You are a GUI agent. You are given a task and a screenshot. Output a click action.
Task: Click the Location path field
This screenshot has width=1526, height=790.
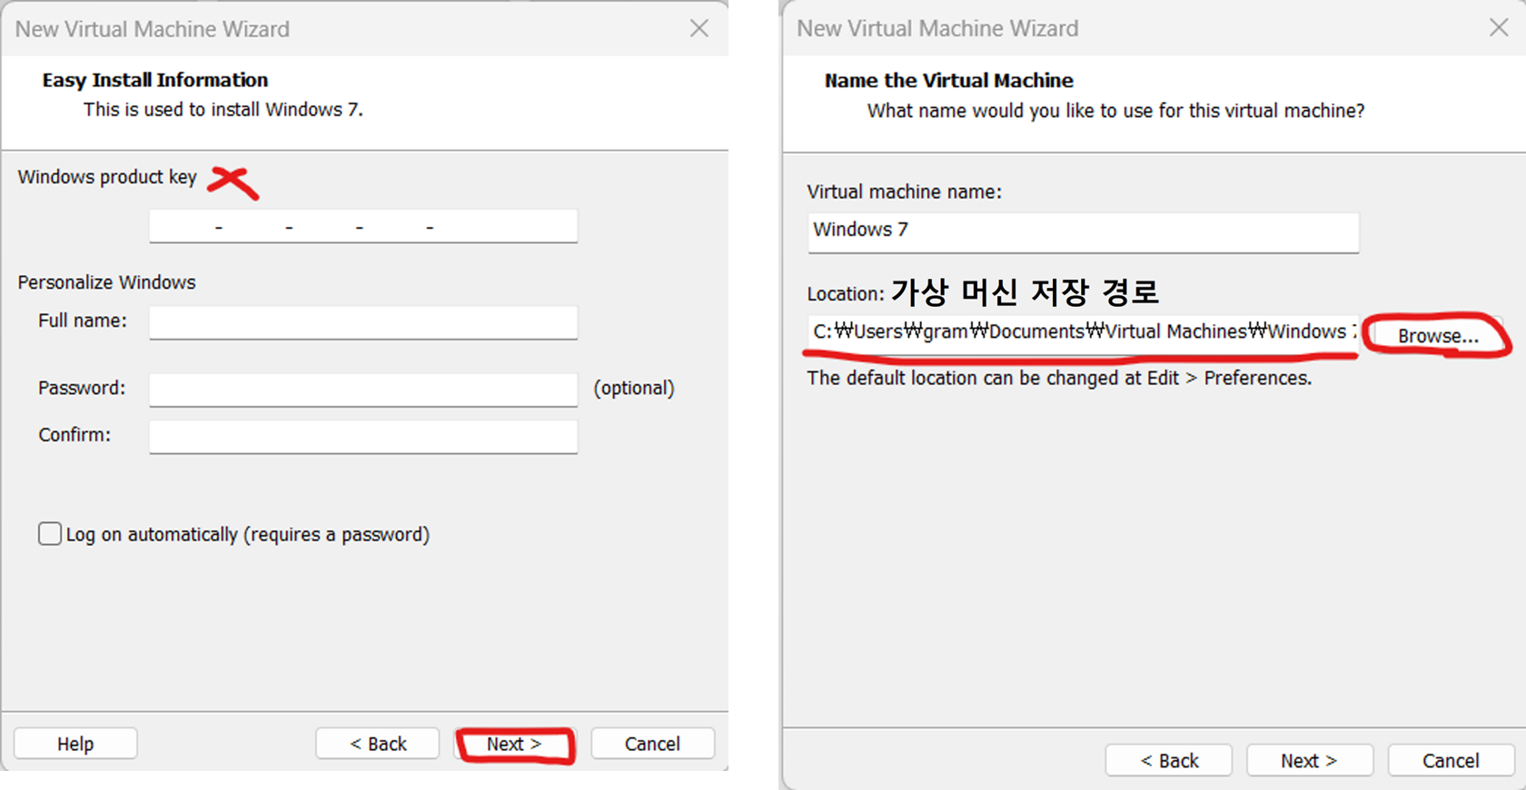click(x=1083, y=332)
